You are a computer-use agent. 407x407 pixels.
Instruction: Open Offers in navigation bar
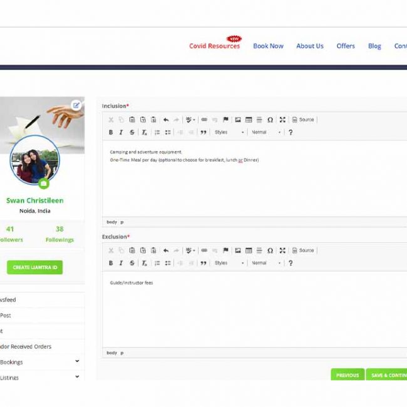click(346, 46)
